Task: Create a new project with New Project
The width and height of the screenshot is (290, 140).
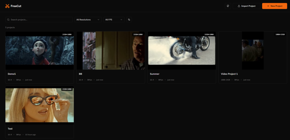Action: pos(274,6)
